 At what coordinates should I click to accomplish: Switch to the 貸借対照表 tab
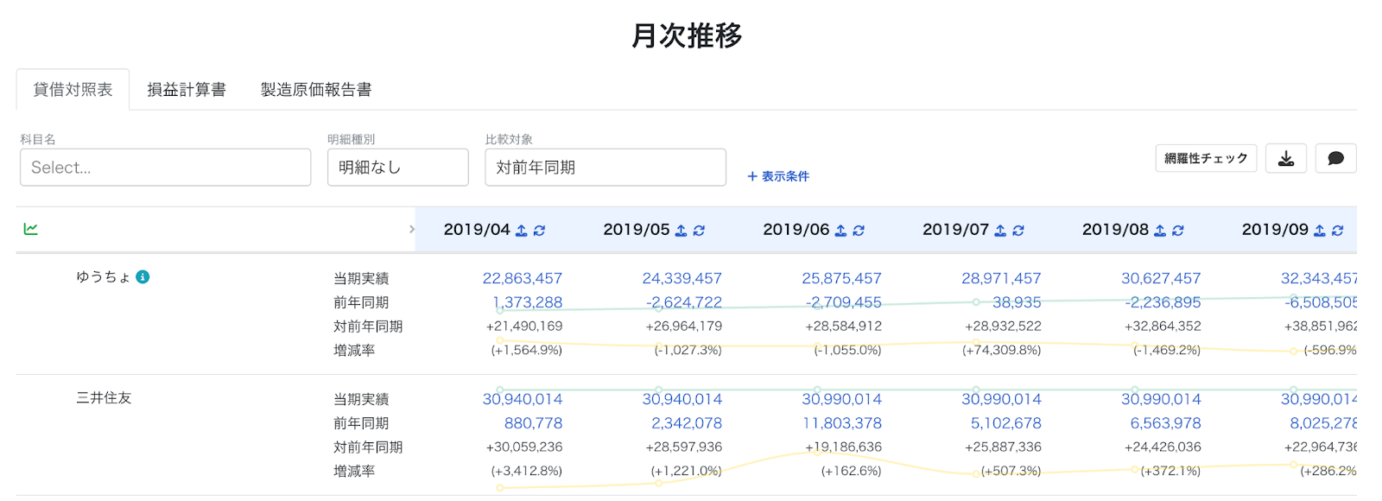point(73,89)
